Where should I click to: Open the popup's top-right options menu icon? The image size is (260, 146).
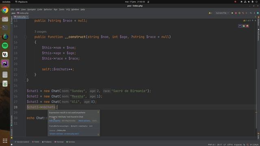click(98, 112)
